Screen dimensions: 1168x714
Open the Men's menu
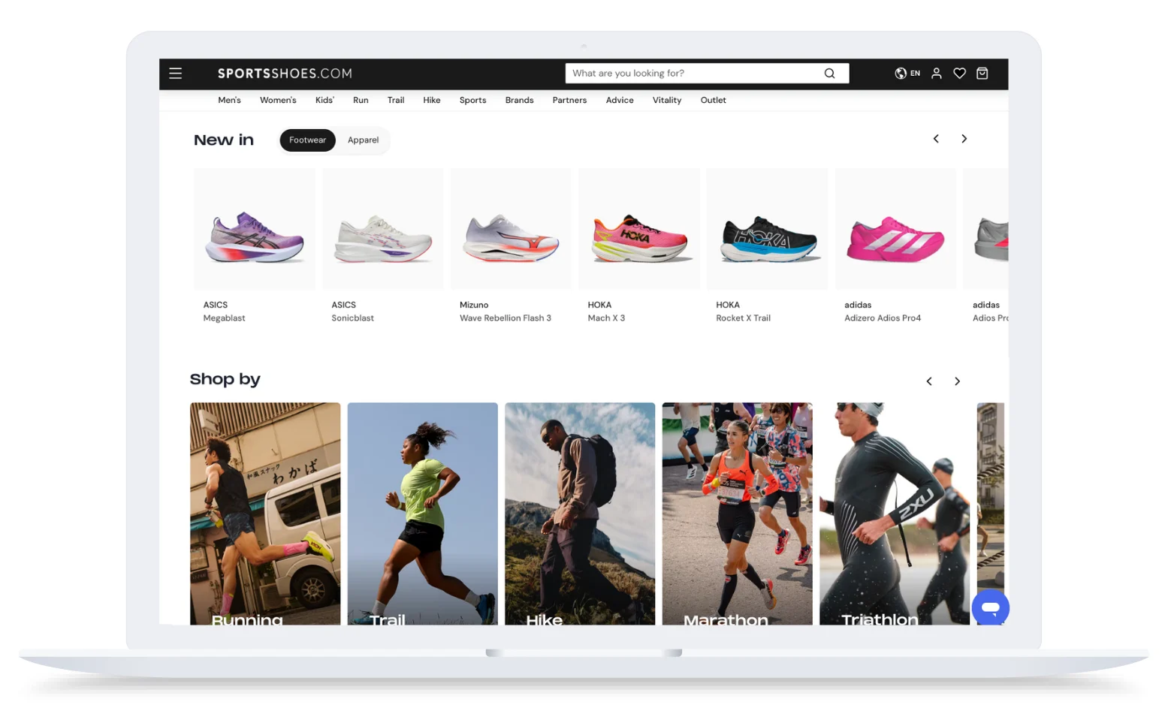coord(229,100)
